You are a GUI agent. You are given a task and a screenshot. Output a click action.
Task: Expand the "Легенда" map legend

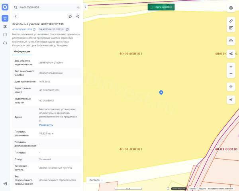coord(96,180)
